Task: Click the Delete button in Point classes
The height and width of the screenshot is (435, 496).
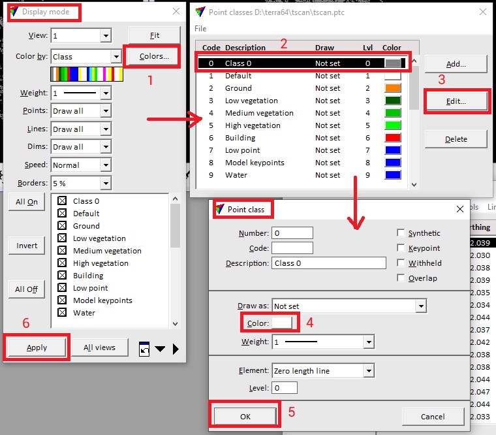Action: click(456, 139)
